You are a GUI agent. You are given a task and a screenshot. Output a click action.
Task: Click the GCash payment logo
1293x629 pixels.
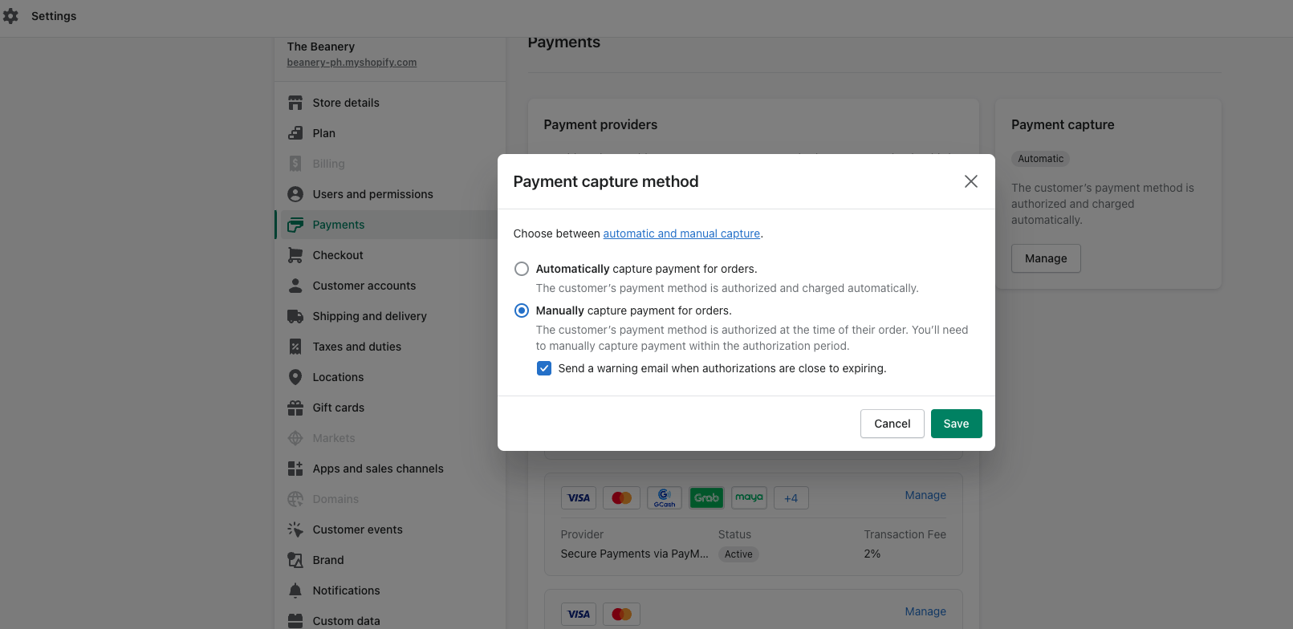coord(664,497)
